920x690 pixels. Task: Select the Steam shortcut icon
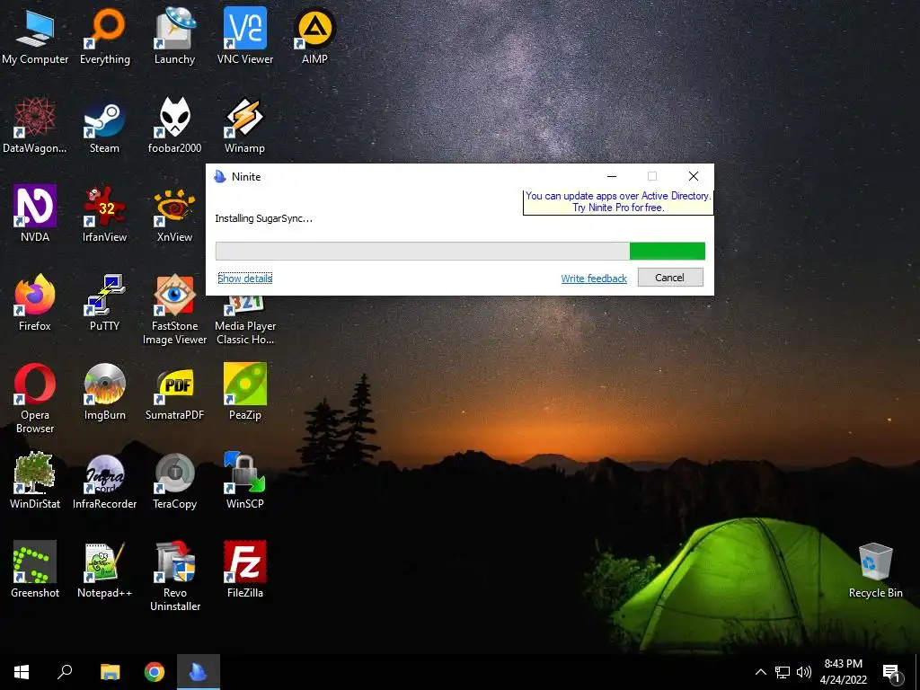pyautogui.click(x=104, y=125)
